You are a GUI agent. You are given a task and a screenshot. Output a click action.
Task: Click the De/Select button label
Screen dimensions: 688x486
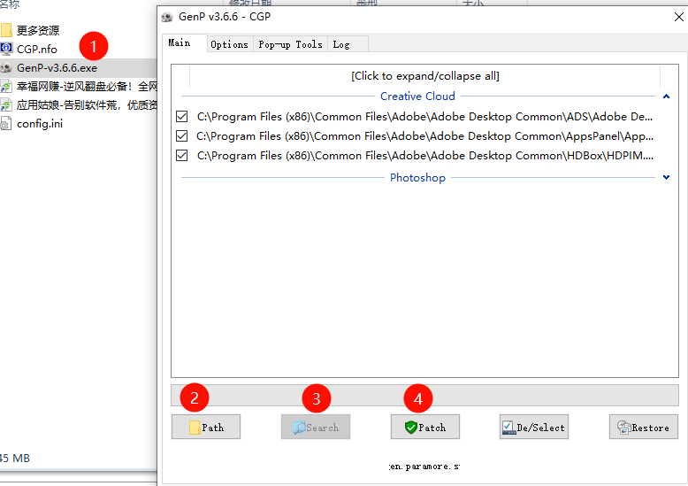[x=541, y=428]
